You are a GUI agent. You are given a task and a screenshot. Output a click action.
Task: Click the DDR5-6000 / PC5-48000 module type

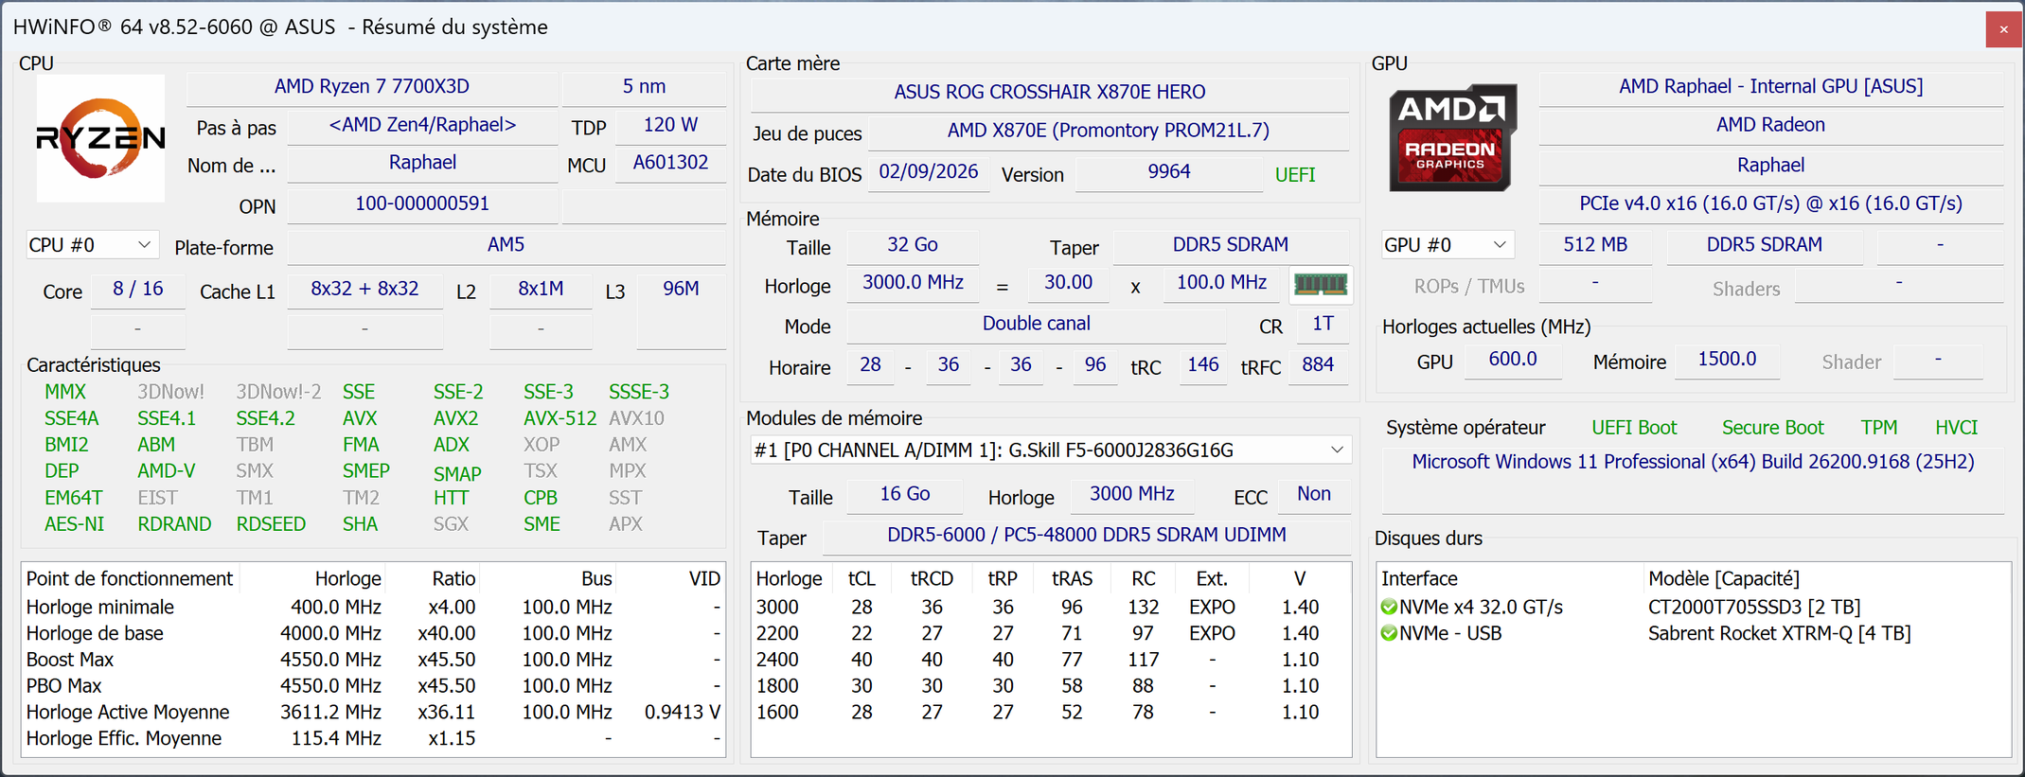point(1086,536)
